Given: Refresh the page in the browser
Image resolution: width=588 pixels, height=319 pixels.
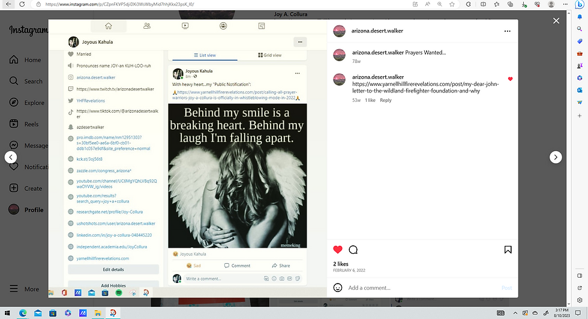Looking at the screenshot, I should [x=22, y=4].
